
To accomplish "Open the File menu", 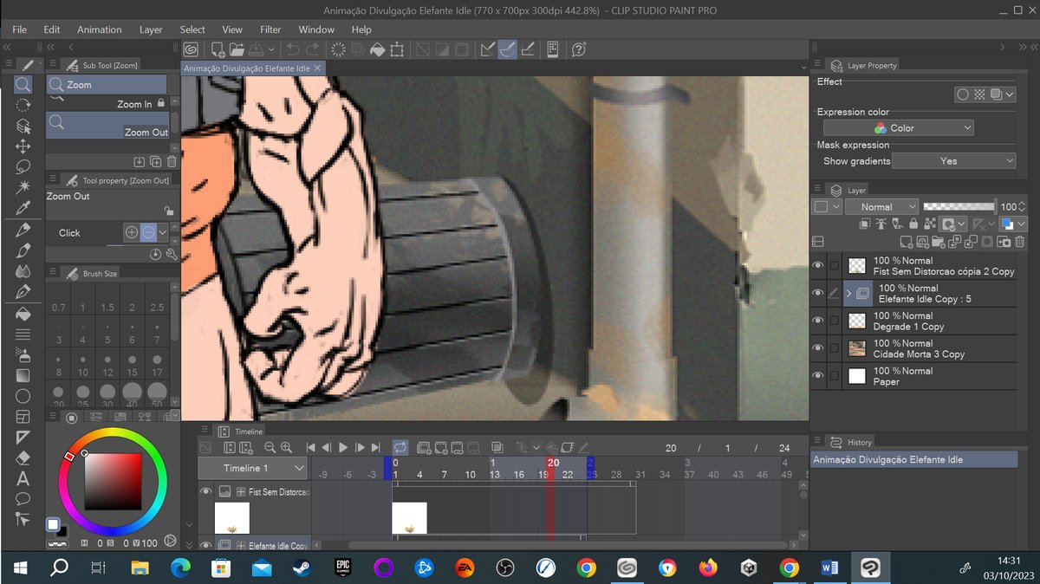I will tap(19, 29).
